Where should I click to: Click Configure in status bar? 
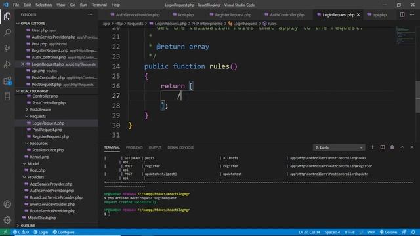[64, 232]
